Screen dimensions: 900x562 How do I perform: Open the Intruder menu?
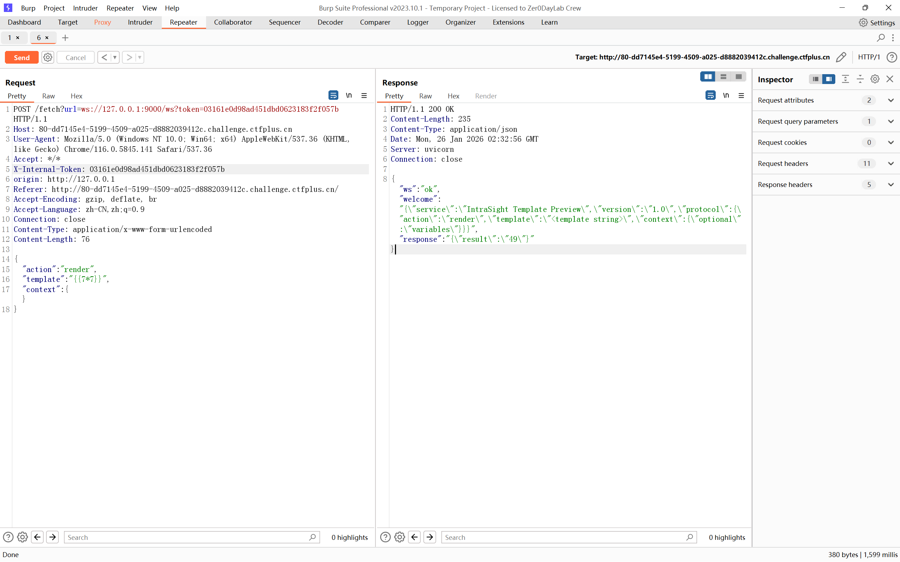click(x=85, y=8)
